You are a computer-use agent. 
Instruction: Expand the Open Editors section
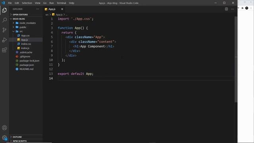tap(26, 15)
